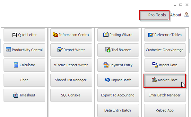The height and width of the screenshot is (117, 191).
Task: Open the Pro Tools menu
Action: tap(154, 15)
